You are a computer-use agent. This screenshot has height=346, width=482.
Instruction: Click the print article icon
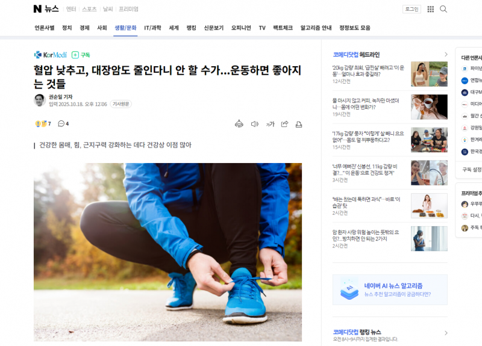click(x=298, y=124)
